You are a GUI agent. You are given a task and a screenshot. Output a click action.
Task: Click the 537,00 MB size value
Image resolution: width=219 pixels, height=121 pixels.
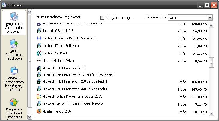click(199, 97)
